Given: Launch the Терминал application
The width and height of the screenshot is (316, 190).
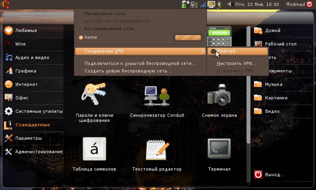Looking at the screenshot, I should tap(219, 154).
